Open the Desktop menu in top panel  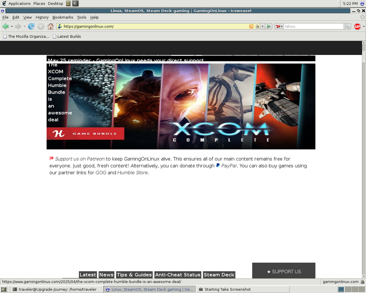click(x=55, y=4)
